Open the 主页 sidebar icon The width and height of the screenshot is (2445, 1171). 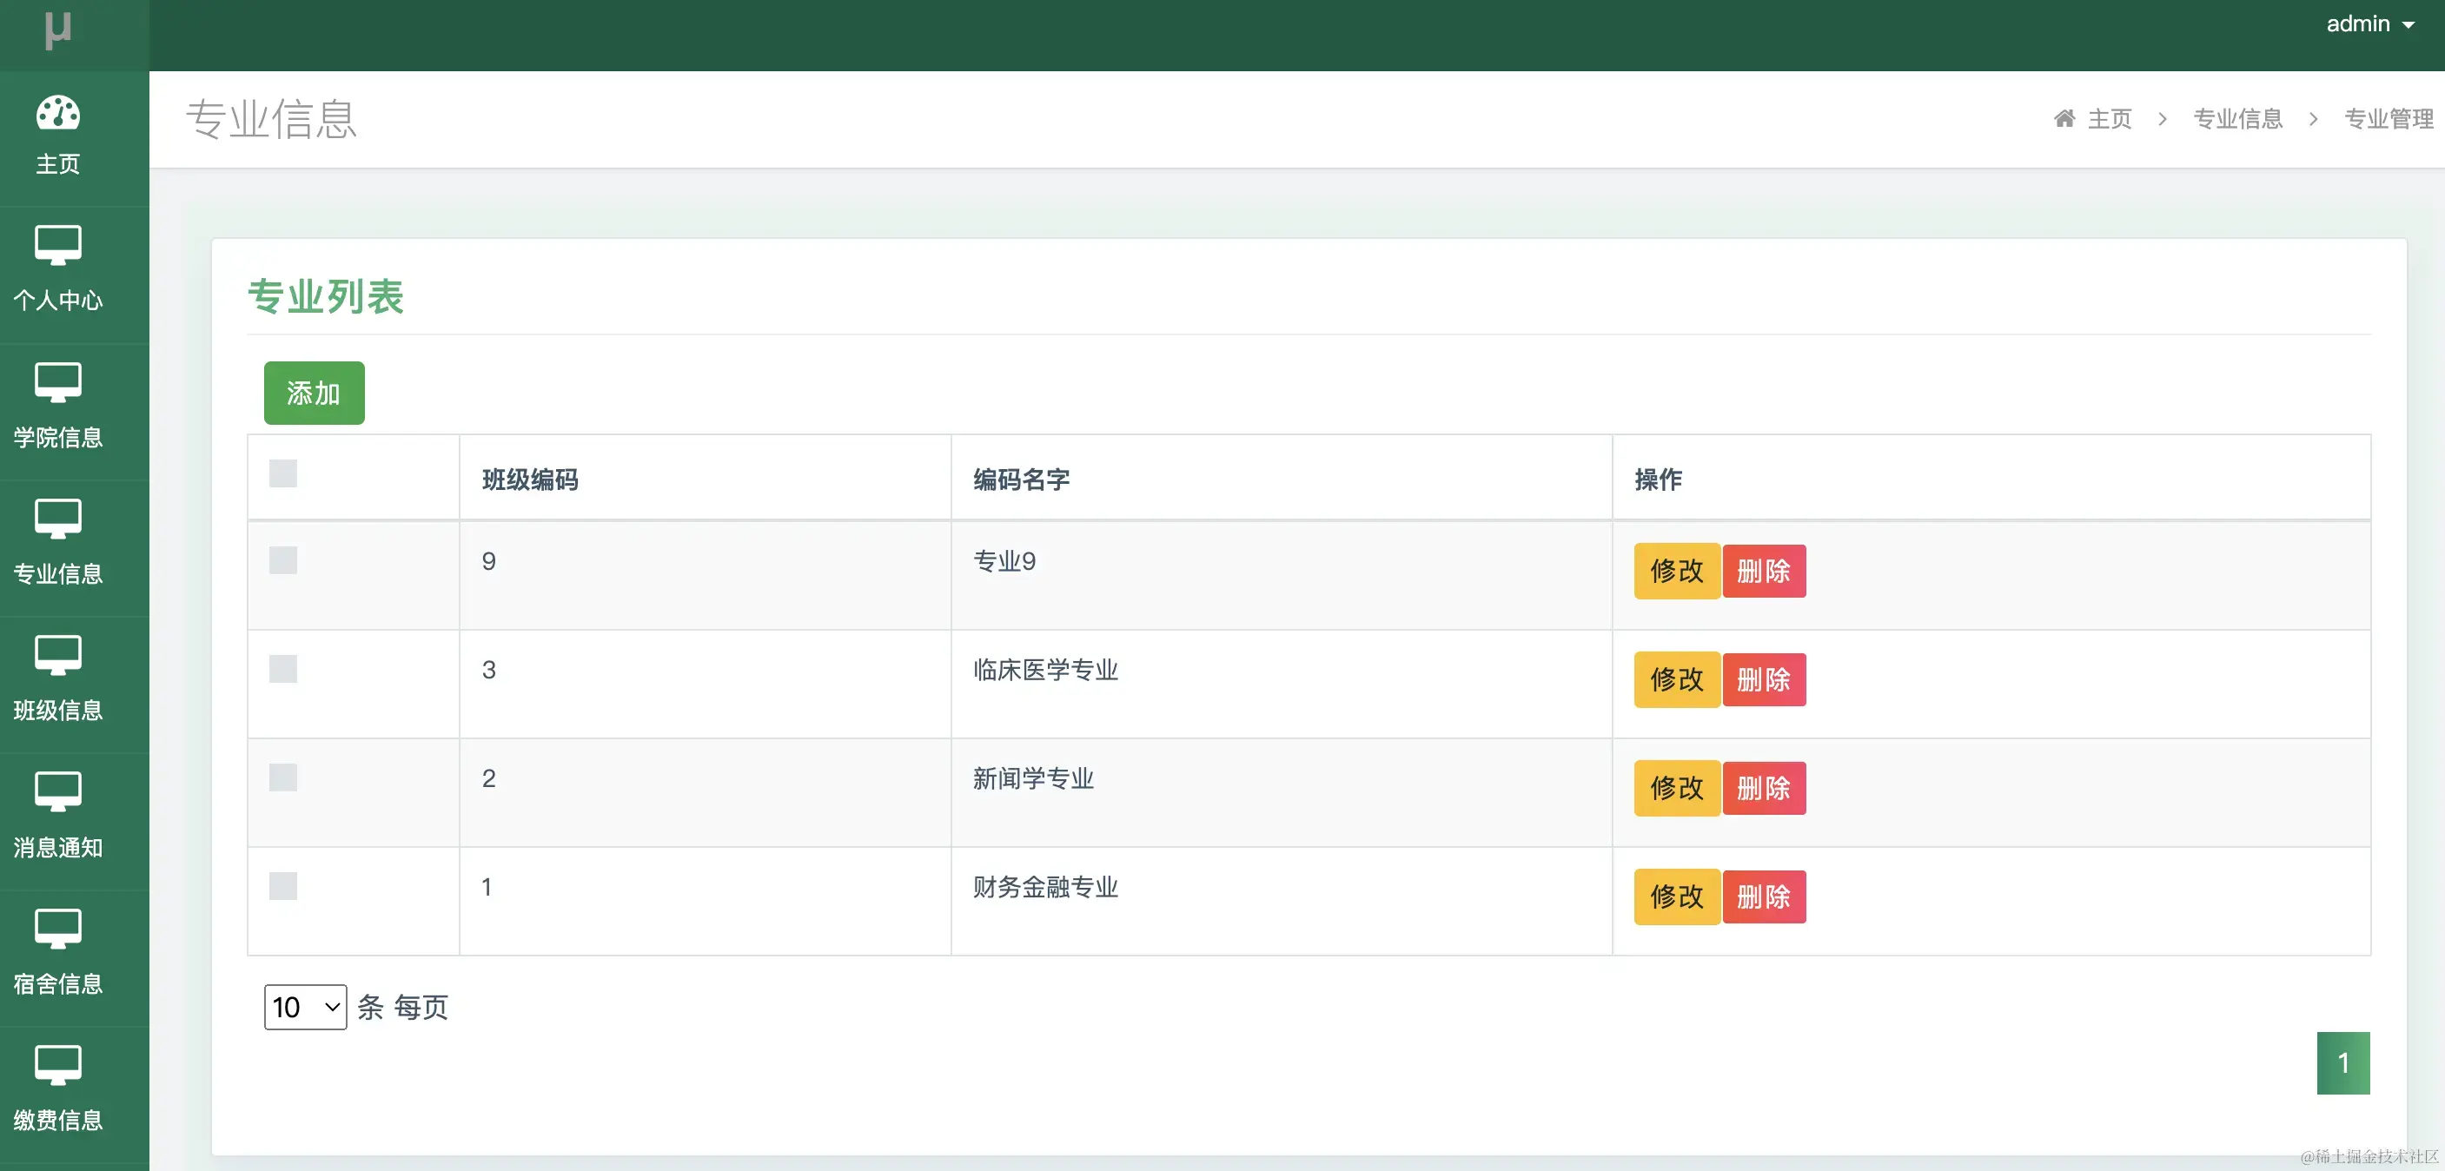(x=57, y=137)
